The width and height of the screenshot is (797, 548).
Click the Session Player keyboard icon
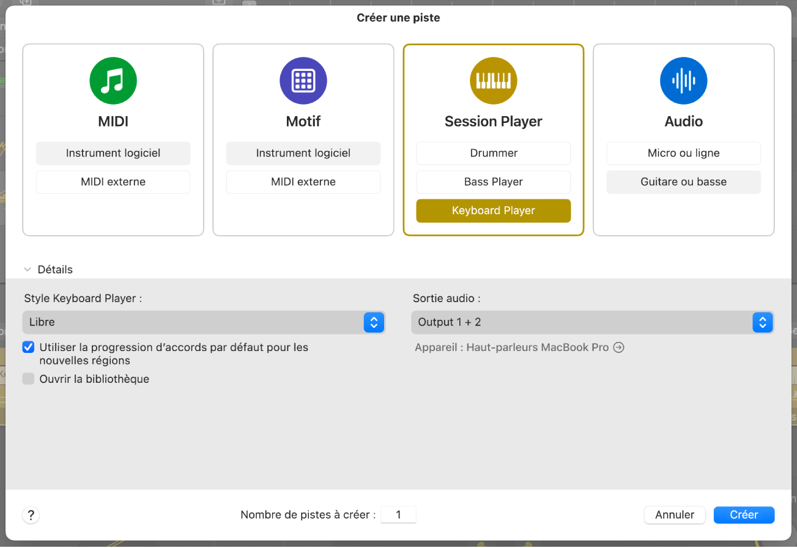[493, 80]
